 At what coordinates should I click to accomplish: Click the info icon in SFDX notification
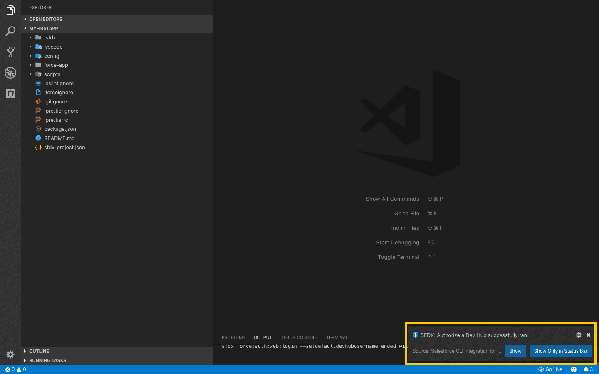point(415,335)
